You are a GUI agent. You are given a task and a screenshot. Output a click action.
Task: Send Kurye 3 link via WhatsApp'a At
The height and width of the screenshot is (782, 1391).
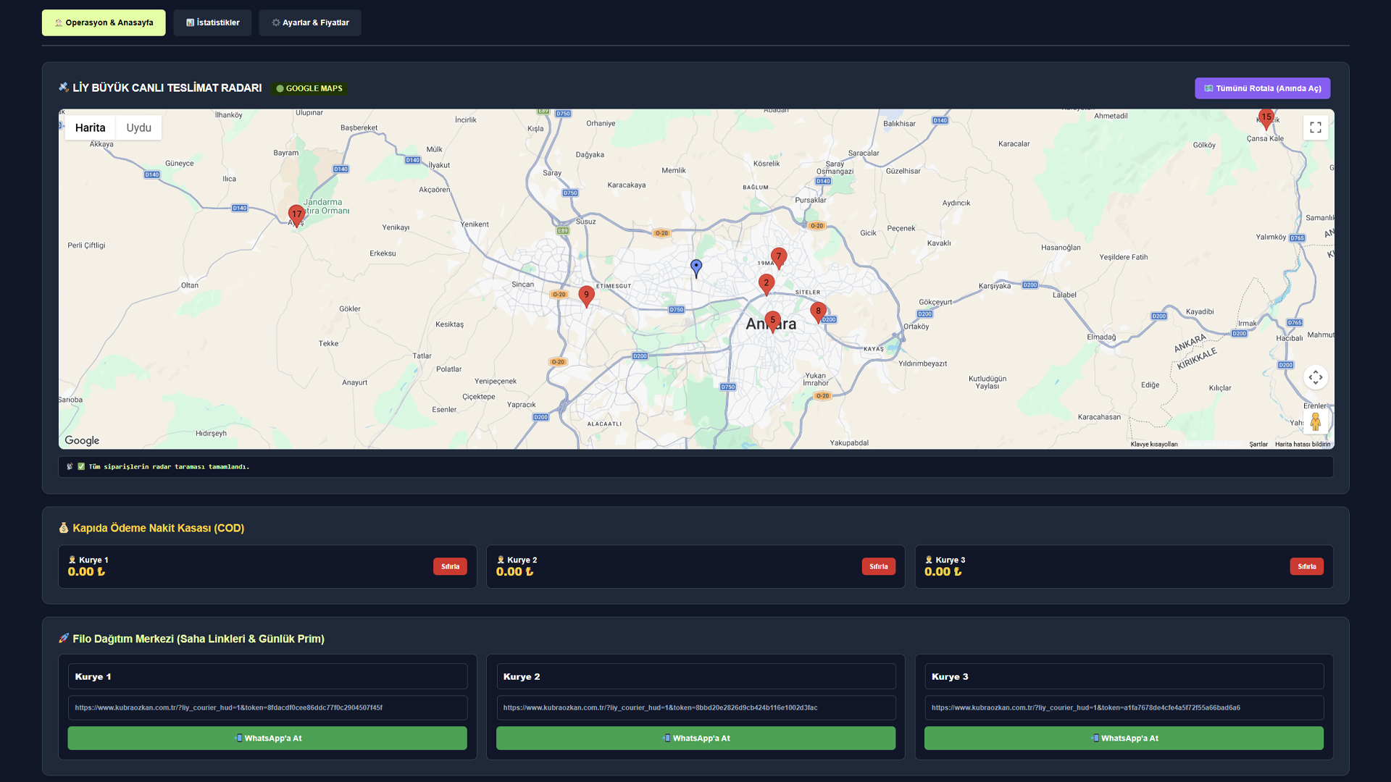(1124, 738)
